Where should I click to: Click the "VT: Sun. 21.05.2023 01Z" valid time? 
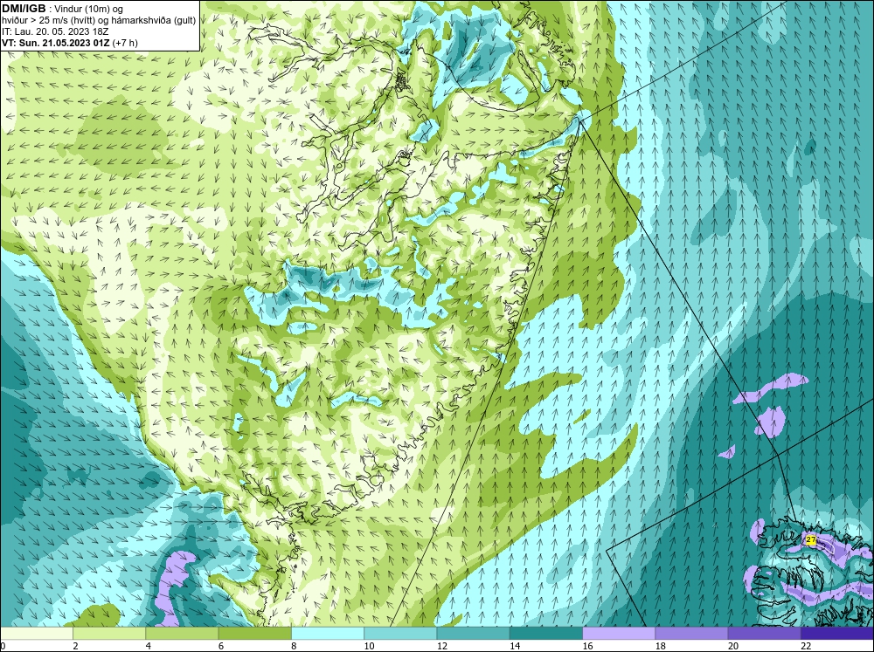[56, 43]
